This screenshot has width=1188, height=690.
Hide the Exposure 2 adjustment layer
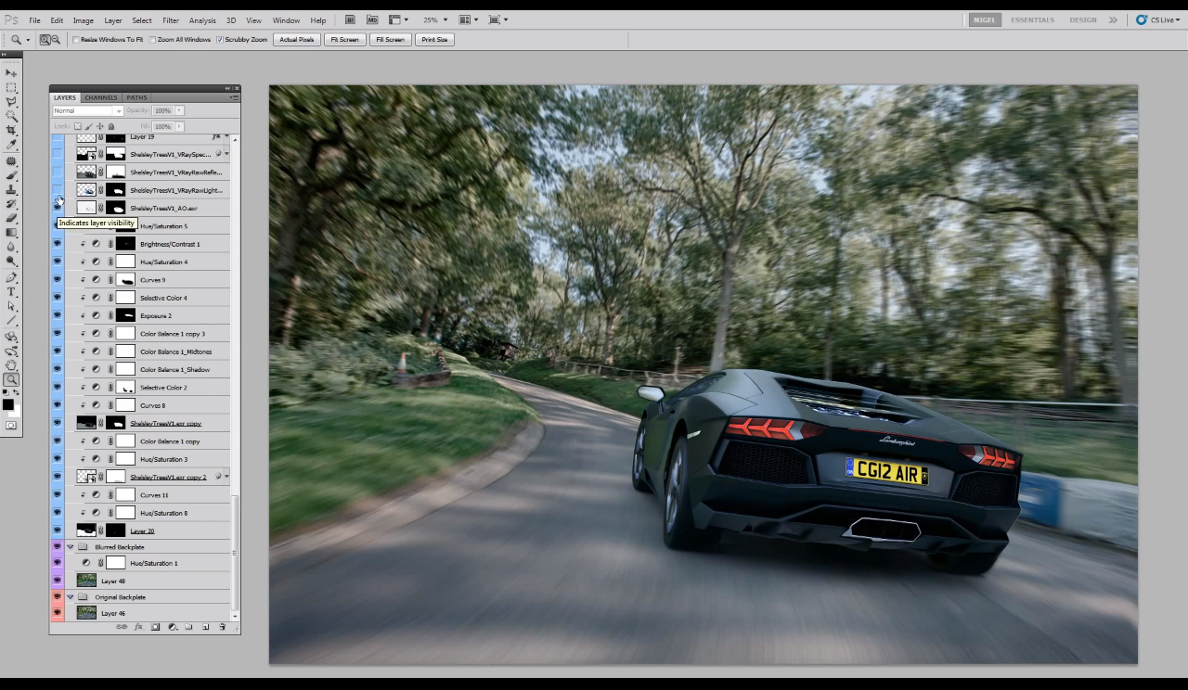coord(57,315)
